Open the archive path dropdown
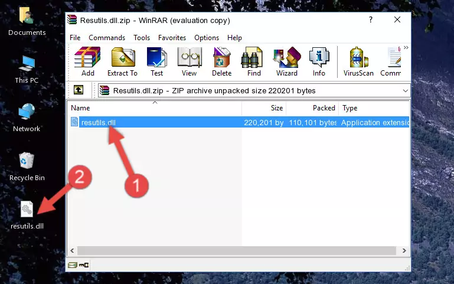Screen dimensions: 454x284 click(406, 91)
